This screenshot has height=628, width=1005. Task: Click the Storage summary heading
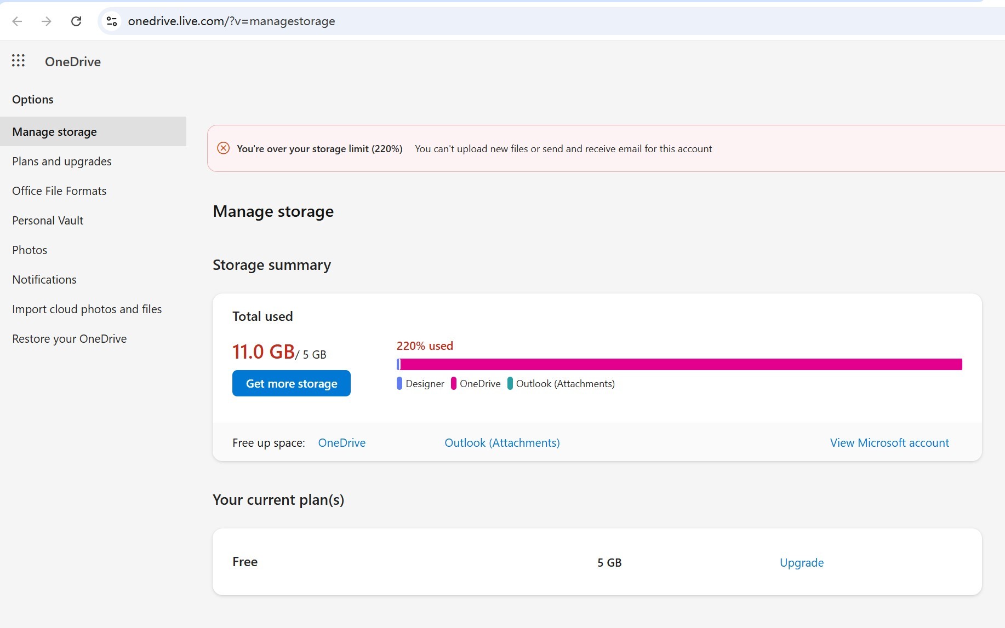(272, 265)
